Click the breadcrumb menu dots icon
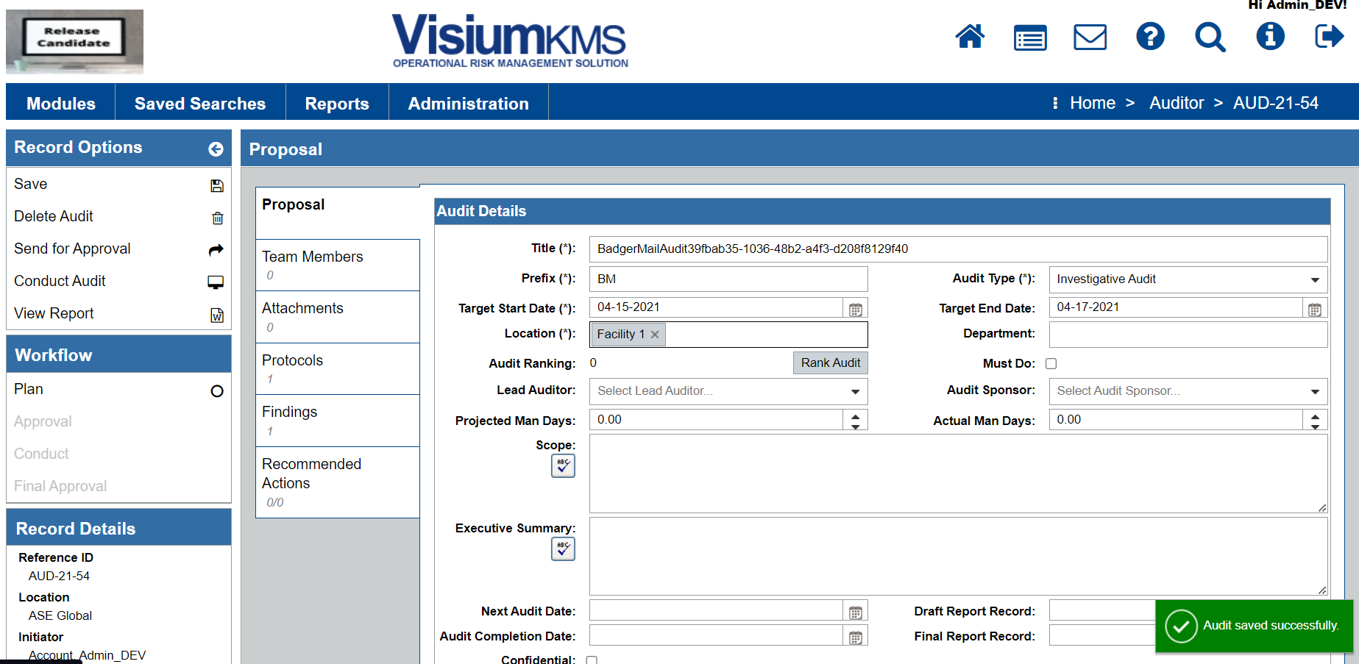Viewport: 1359px width, 664px height. pos(1055,103)
